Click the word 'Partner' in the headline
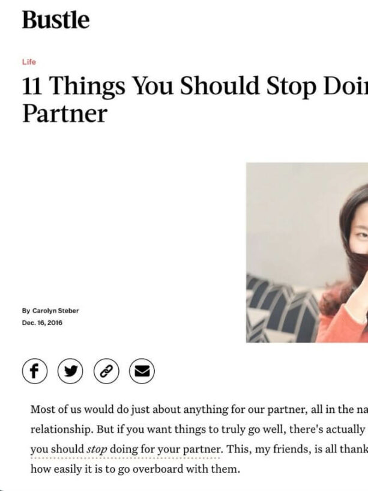Viewport: 368px width, 491px height. 65,114
